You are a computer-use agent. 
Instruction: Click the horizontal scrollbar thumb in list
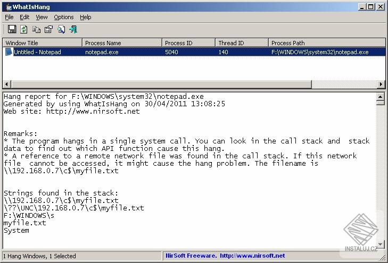pyautogui.click(x=161, y=84)
